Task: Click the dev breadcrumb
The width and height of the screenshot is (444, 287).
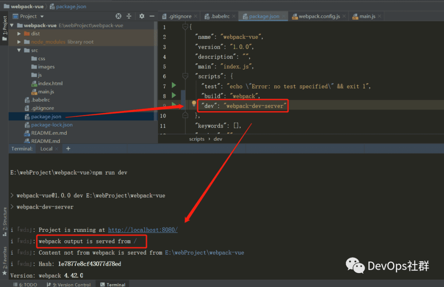Action: pyautogui.click(x=218, y=139)
